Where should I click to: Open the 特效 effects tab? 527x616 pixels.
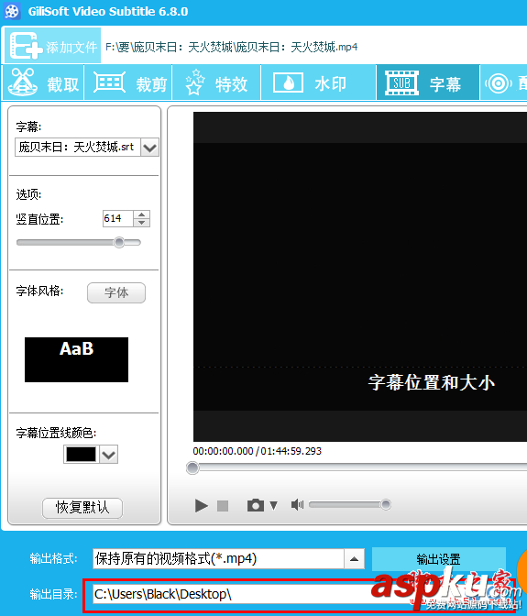[x=217, y=82]
